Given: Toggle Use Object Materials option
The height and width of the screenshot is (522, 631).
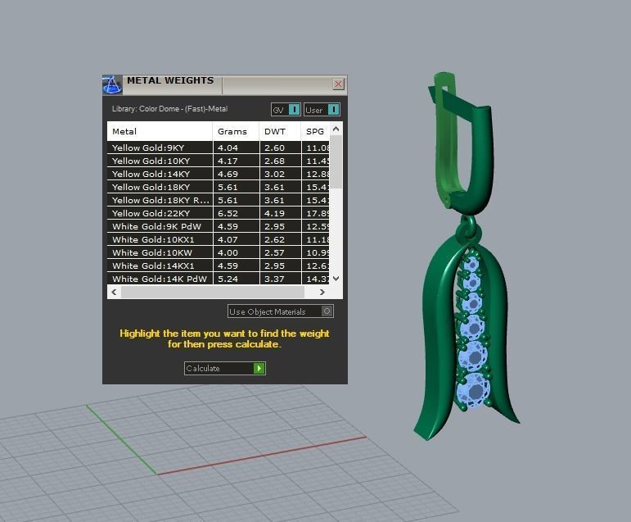Looking at the screenshot, I should click(281, 311).
